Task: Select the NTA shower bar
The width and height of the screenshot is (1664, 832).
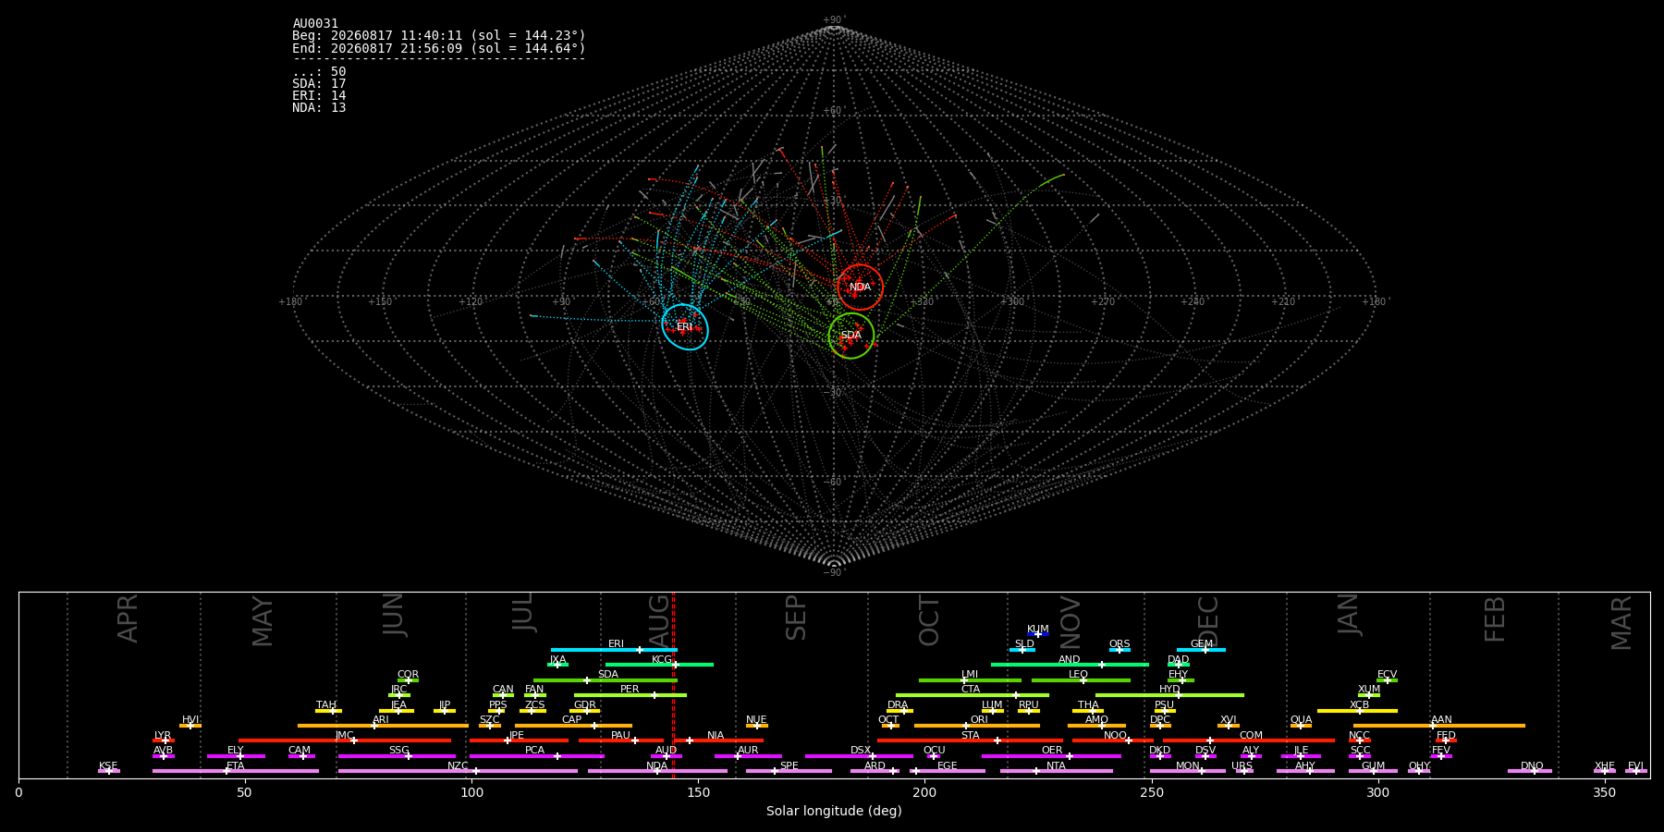Action: (x=1057, y=771)
